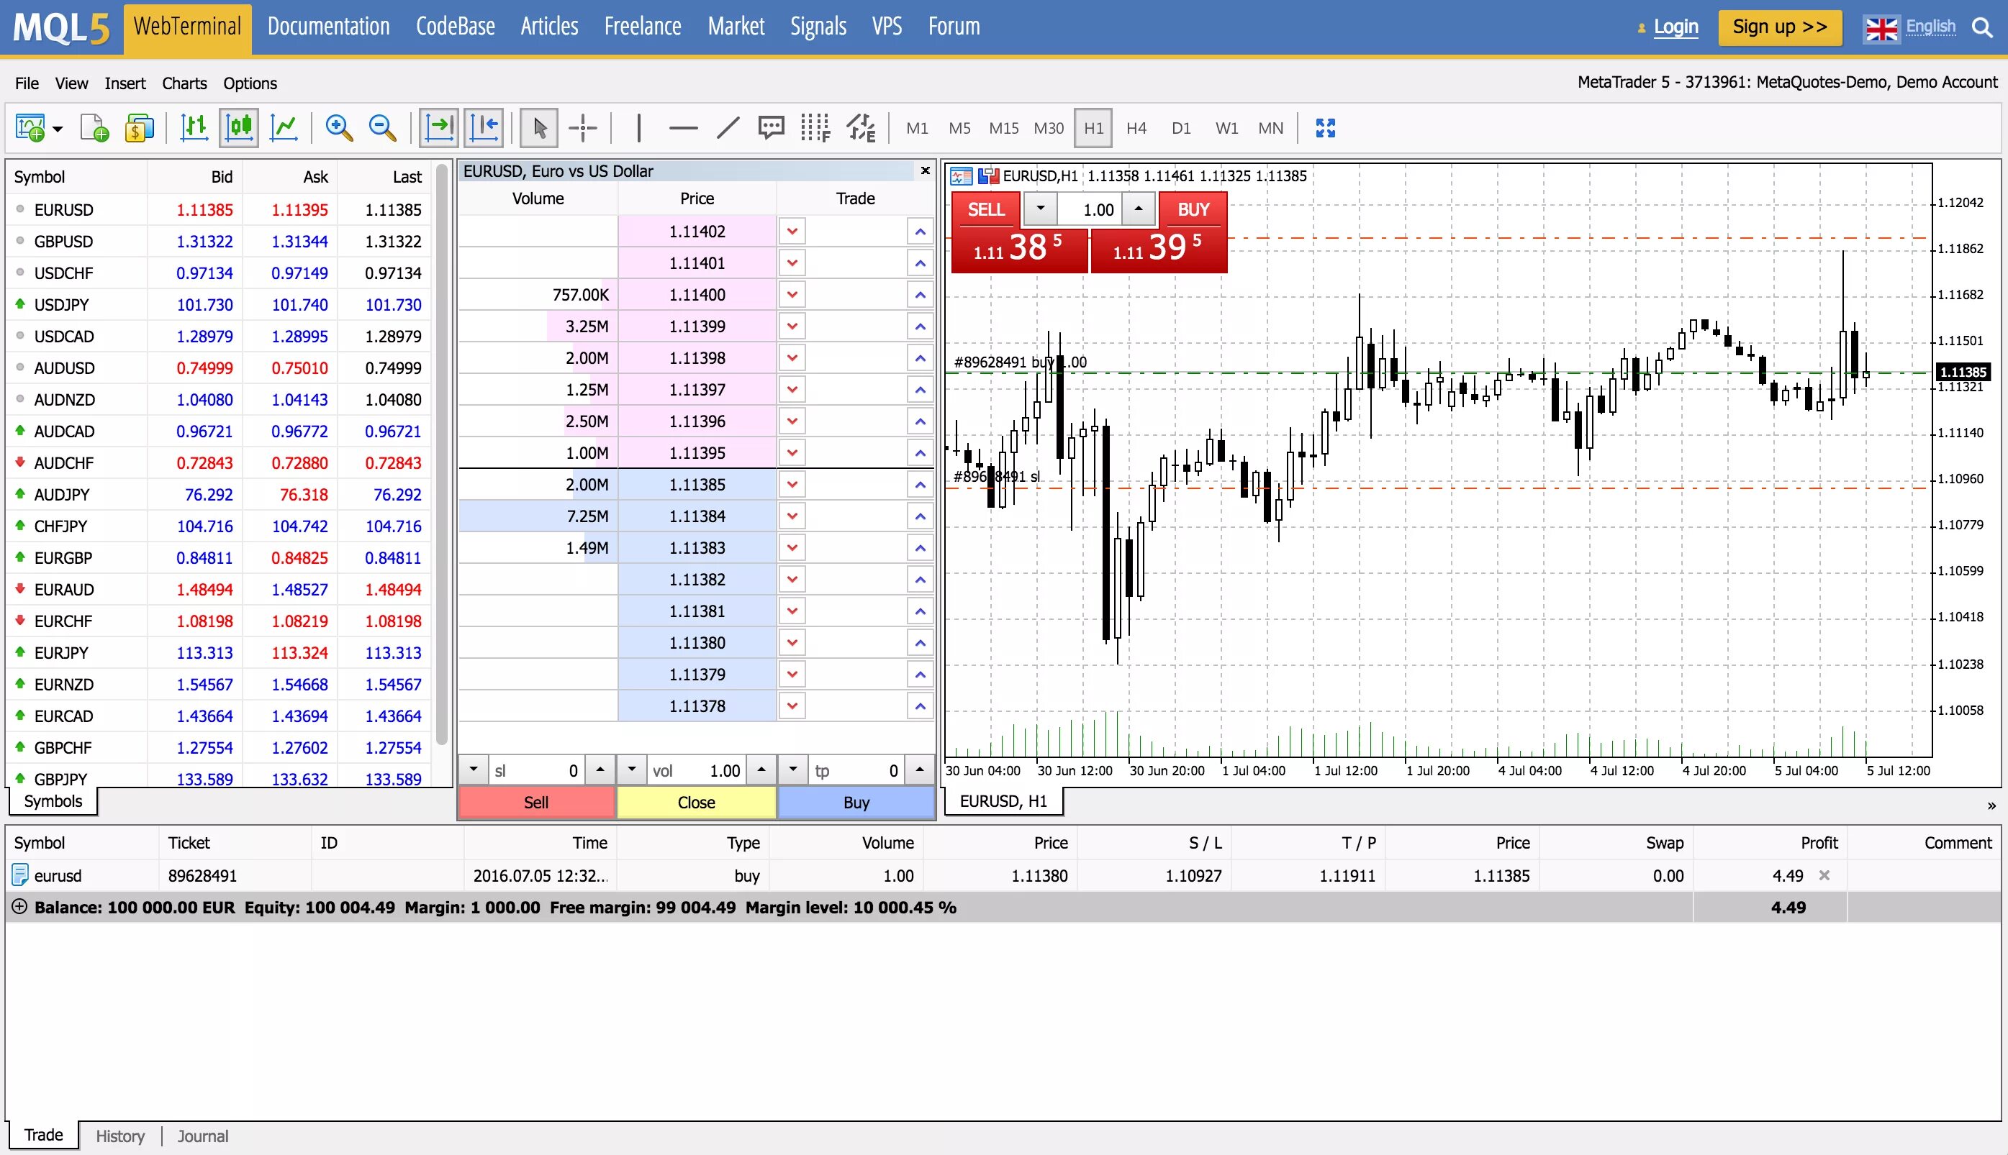Select the horizontal line drawing tool
This screenshot has width=2008, height=1155.
[683, 128]
